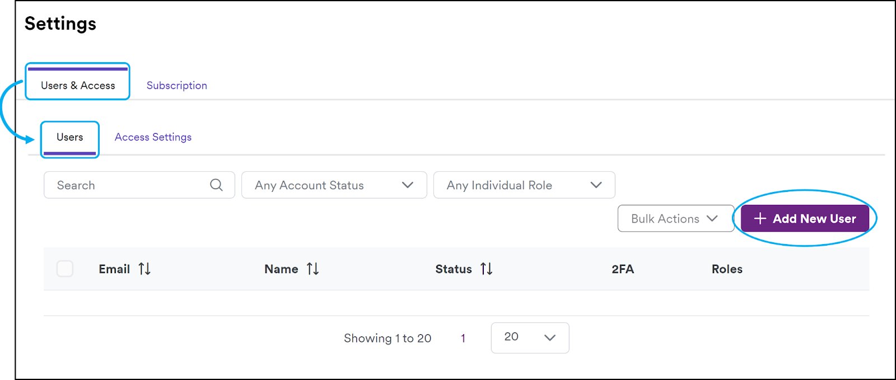The image size is (896, 380).
Task: Click the search magnifier icon
Action: (x=216, y=185)
